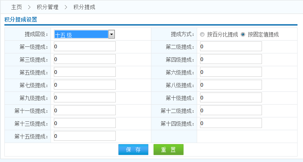Image resolution: width=303 pixels, height=162 pixels.
Task: Select the 第六级提成 input field
Action: (231, 72)
